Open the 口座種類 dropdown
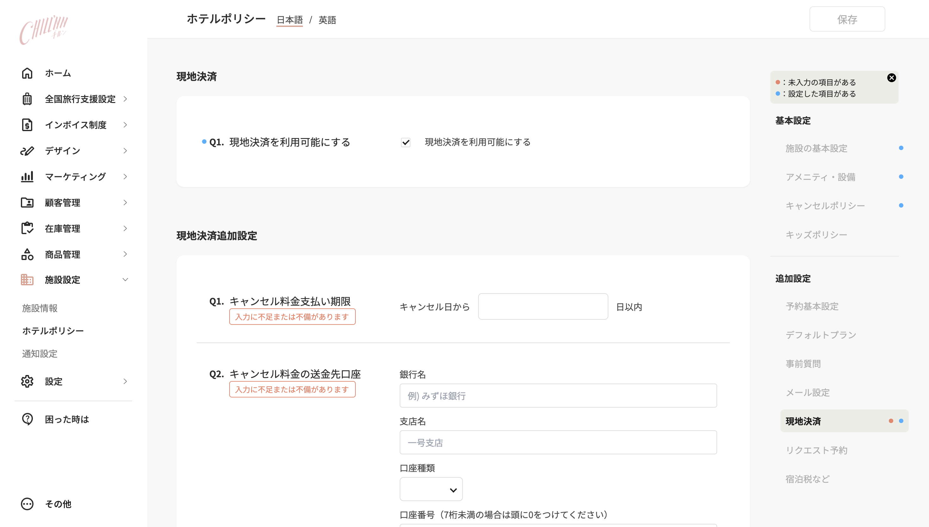Viewport: 929px width, 527px height. (431, 489)
